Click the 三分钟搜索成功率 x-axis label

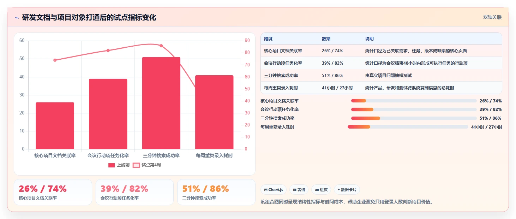(161, 155)
